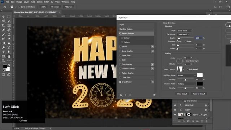
Task: Select the Eyedropper tool
Action: coord(3,30)
